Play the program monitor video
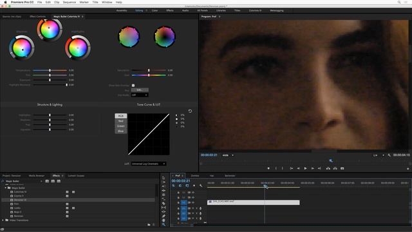 (305, 168)
